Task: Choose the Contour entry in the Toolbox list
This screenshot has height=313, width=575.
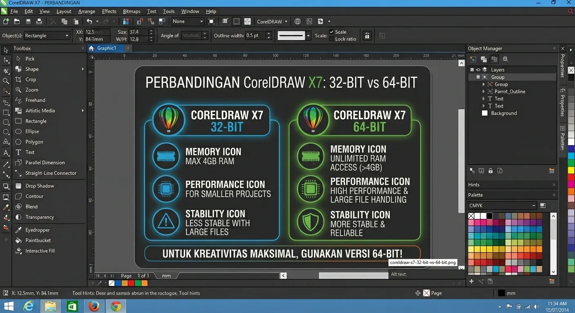Action: click(x=49, y=196)
